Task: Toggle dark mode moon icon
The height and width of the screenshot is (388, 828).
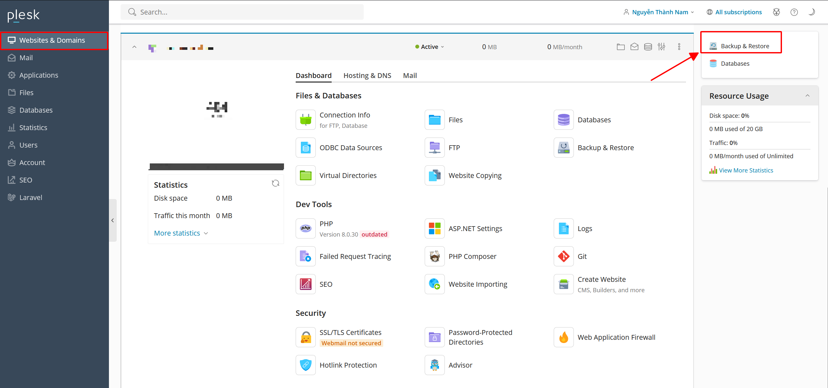Action: pyautogui.click(x=811, y=12)
